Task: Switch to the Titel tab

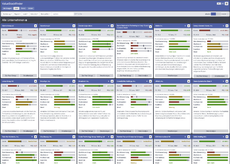Action: click(16, 8)
